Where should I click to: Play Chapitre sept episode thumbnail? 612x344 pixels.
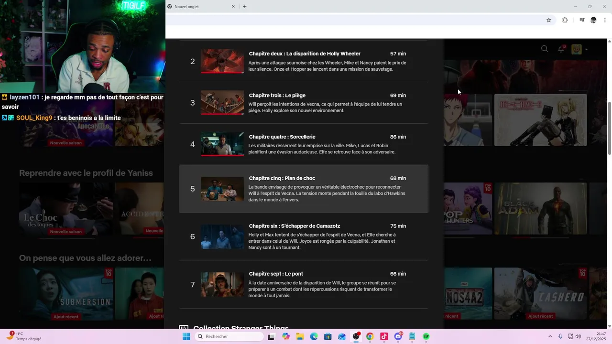(222, 284)
